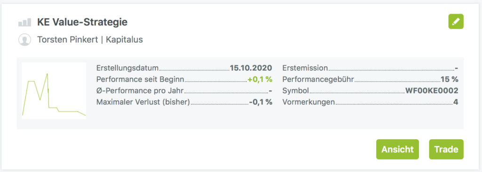The image size is (482, 172).
Task: Click the Erstellungsdatum value 15.10.2020
Action: pos(251,68)
